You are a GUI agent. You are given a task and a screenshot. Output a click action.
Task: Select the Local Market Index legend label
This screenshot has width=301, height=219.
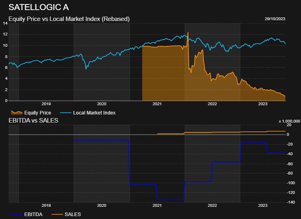94,113
